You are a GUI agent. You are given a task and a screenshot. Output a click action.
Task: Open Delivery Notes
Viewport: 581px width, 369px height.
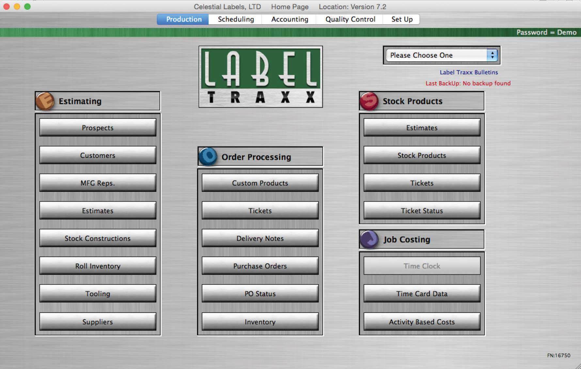(260, 238)
